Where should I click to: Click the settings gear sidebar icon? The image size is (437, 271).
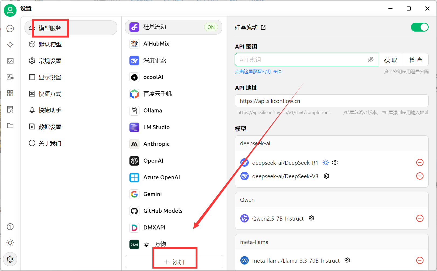tap(10, 259)
